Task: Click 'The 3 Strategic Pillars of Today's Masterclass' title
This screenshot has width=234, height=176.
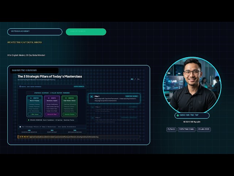Action: [x=50, y=76]
